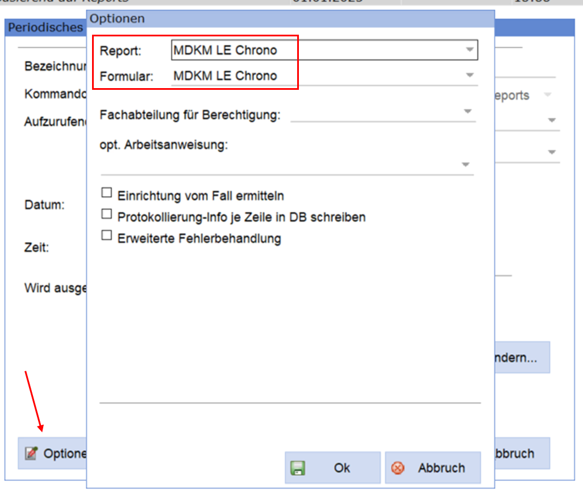Toggle Erweiterte Fehlerbehandlung checkbox
The width and height of the screenshot is (583, 502).
(x=107, y=235)
